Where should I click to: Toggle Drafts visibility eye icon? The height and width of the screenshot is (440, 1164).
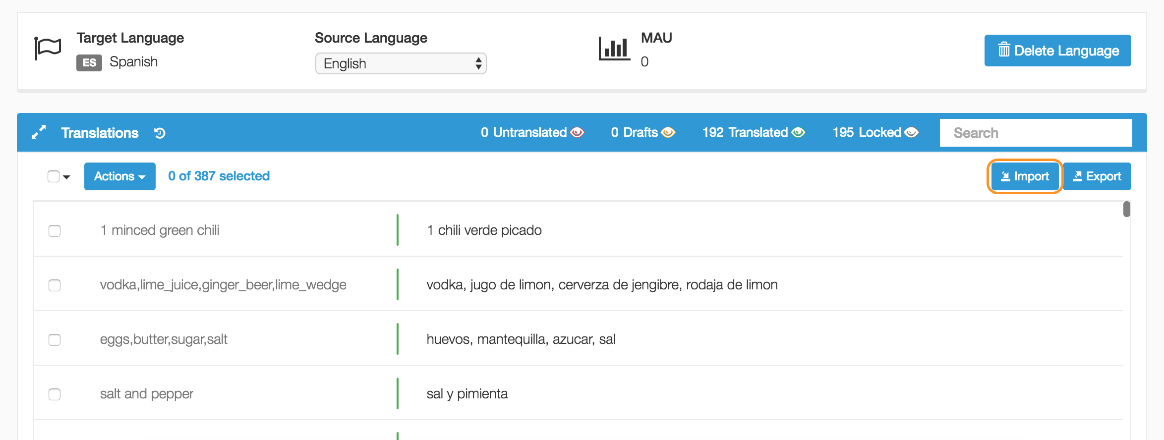click(x=668, y=132)
